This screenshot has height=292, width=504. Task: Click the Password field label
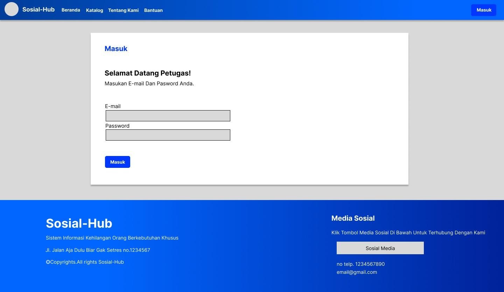117,126
